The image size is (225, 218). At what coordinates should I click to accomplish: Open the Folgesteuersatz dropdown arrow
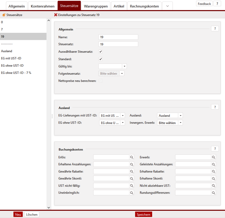pos(122,74)
